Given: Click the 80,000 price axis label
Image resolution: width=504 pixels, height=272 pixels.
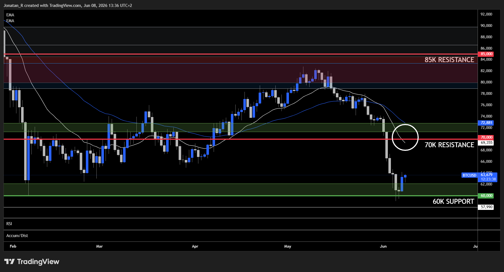Looking at the screenshot, I should coord(486,82).
